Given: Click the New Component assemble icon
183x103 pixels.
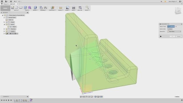Looking at the screenshot, I should (41, 8).
